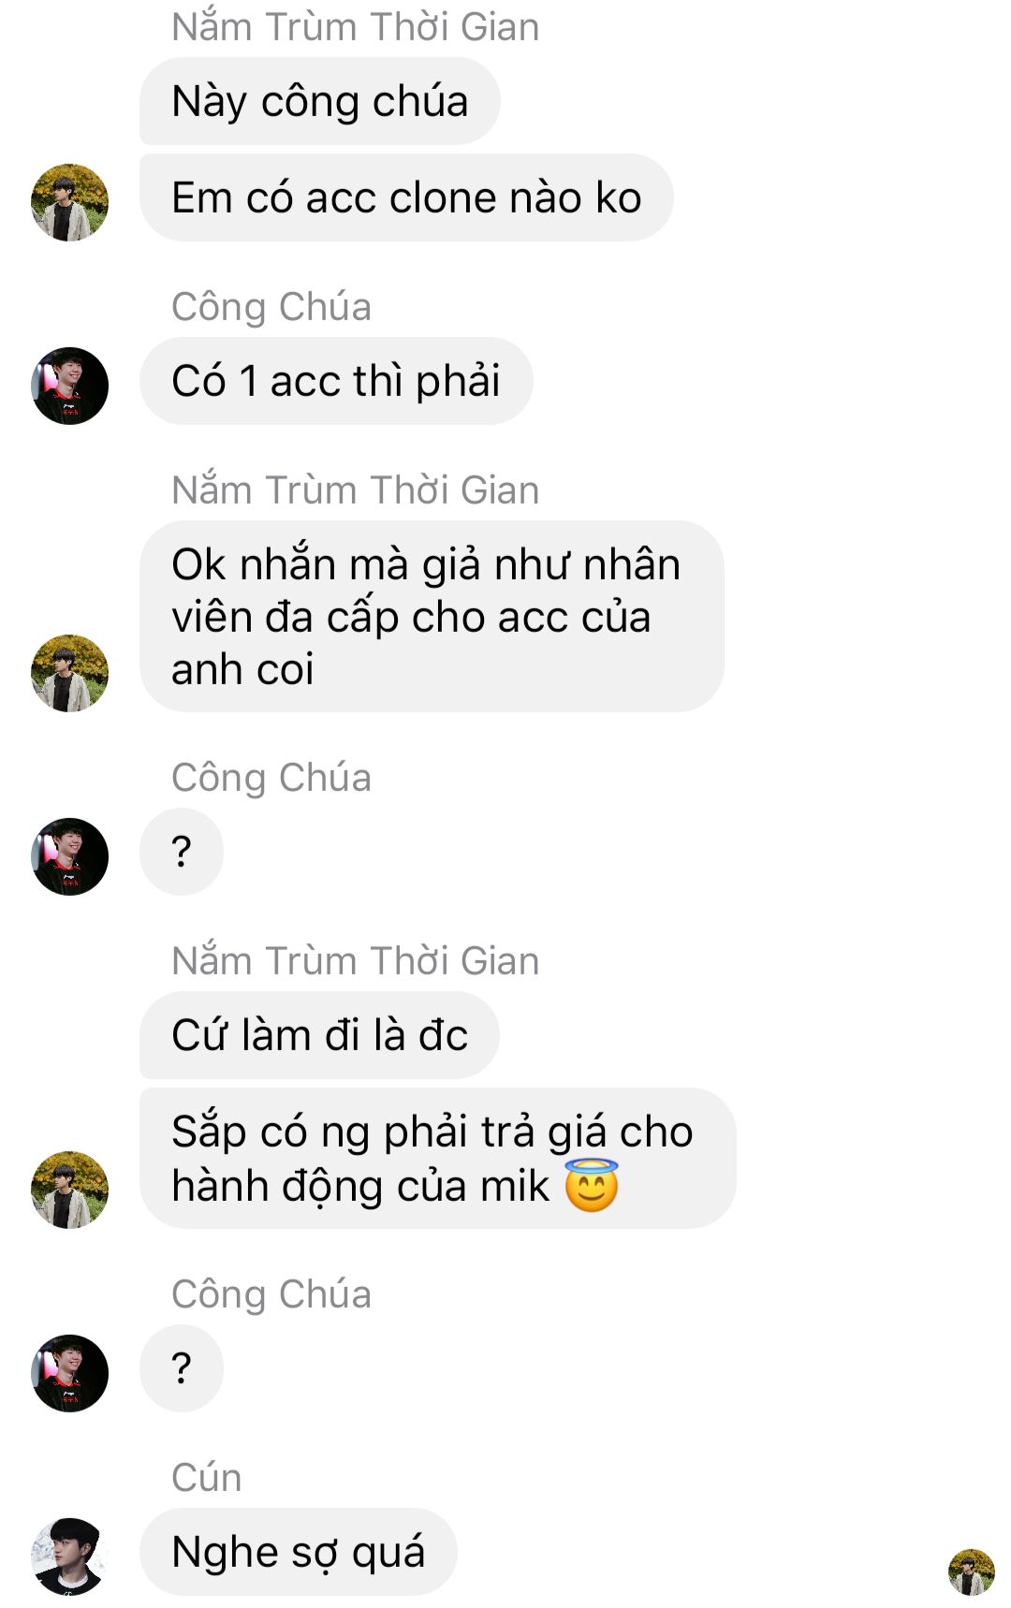Tap the small seen-by avatar at bottom right
Screen dimensions: 1011x1608
[x=971, y=1571]
